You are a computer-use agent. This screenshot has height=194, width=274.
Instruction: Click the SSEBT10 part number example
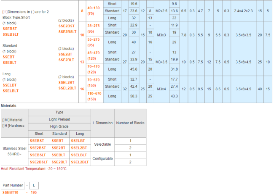(x=11, y=192)
